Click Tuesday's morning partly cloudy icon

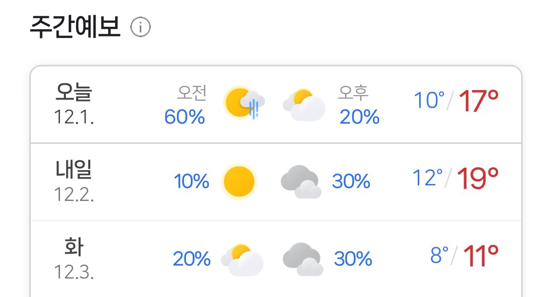(x=242, y=259)
